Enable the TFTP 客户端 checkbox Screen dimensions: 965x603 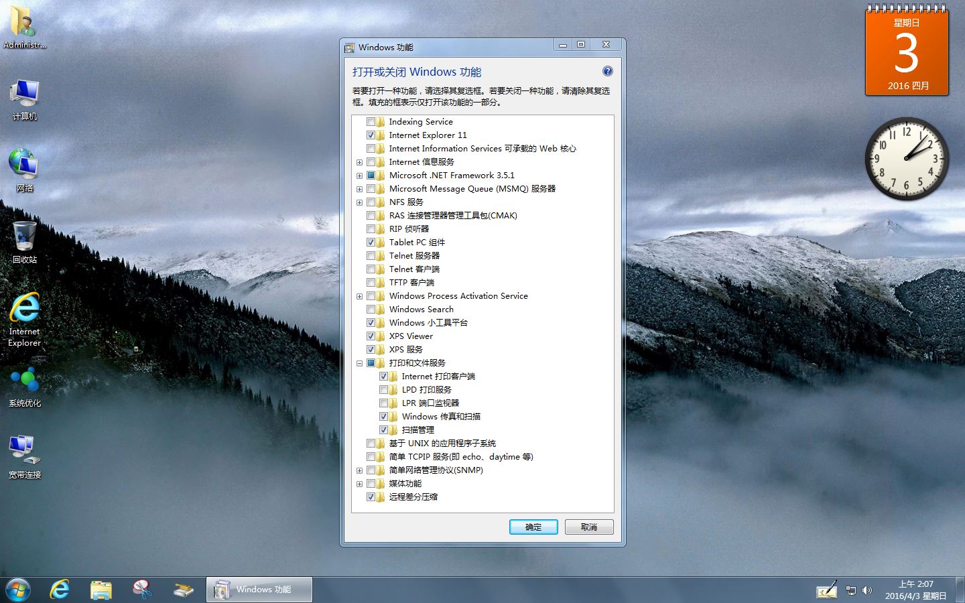click(371, 282)
